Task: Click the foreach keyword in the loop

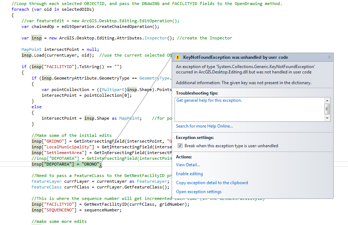Action: [20, 9]
